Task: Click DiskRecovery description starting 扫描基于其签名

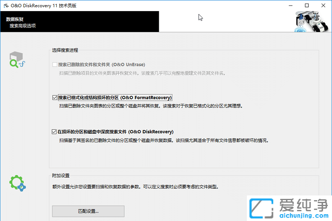Action: pyautogui.click(x=164, y=141)
